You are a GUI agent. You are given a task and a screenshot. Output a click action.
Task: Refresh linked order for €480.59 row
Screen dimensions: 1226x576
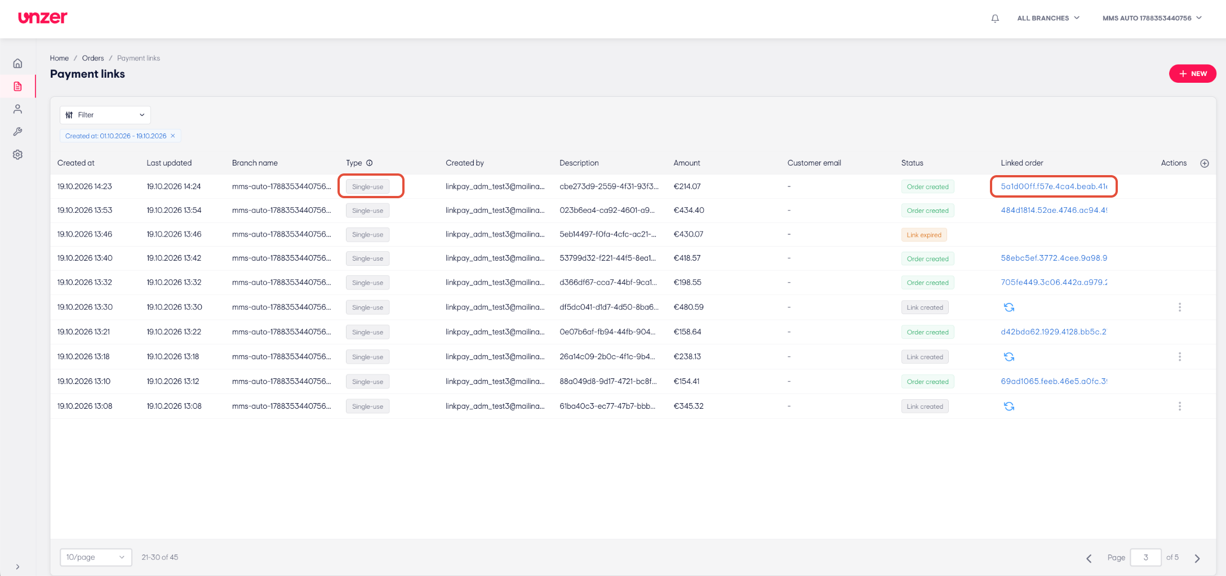click(1009, 307)
